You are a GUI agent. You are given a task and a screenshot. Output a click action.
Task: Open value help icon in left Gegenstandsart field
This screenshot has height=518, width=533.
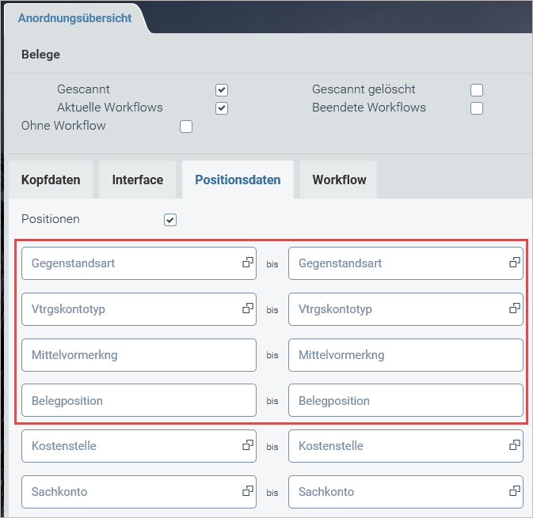(247, 263)
